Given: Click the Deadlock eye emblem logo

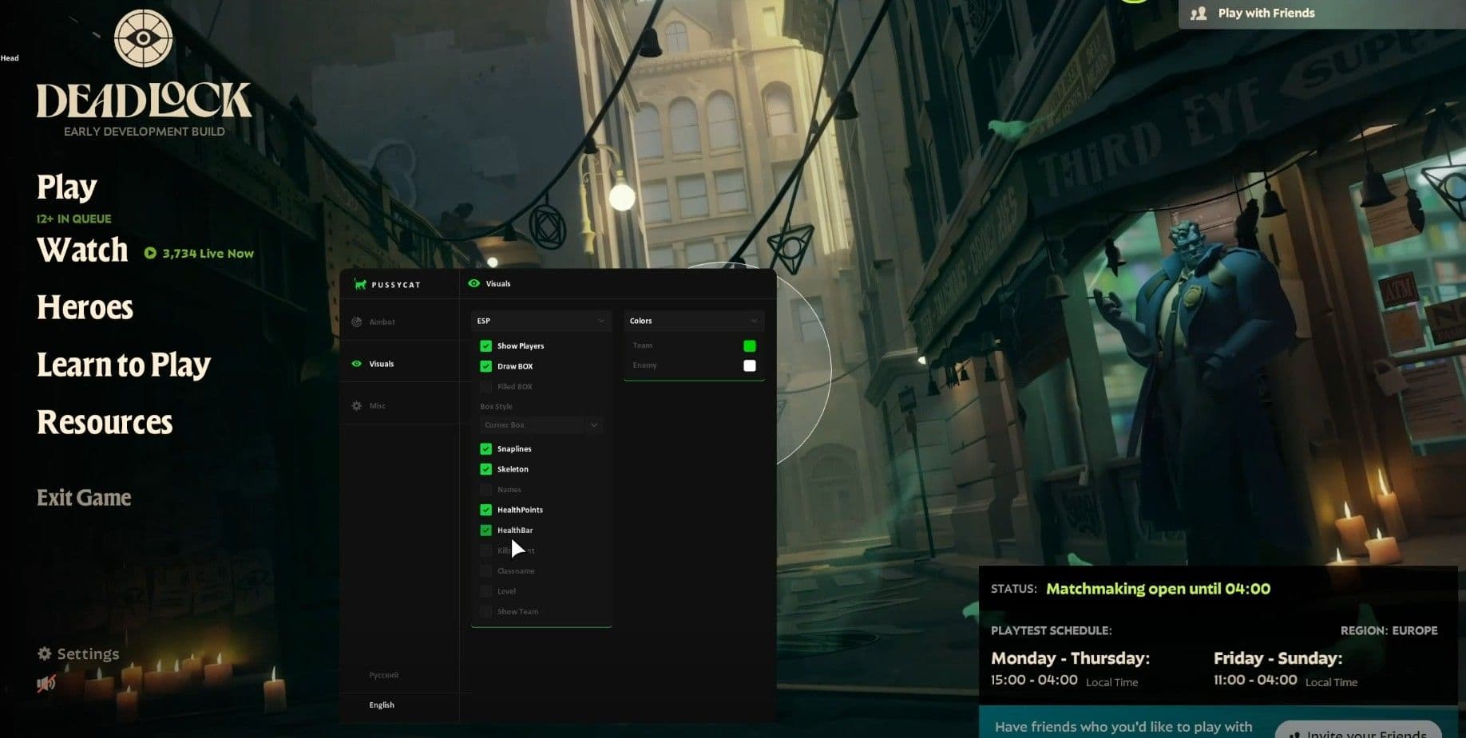Looking at the screenshot, I should coord(143,38).
